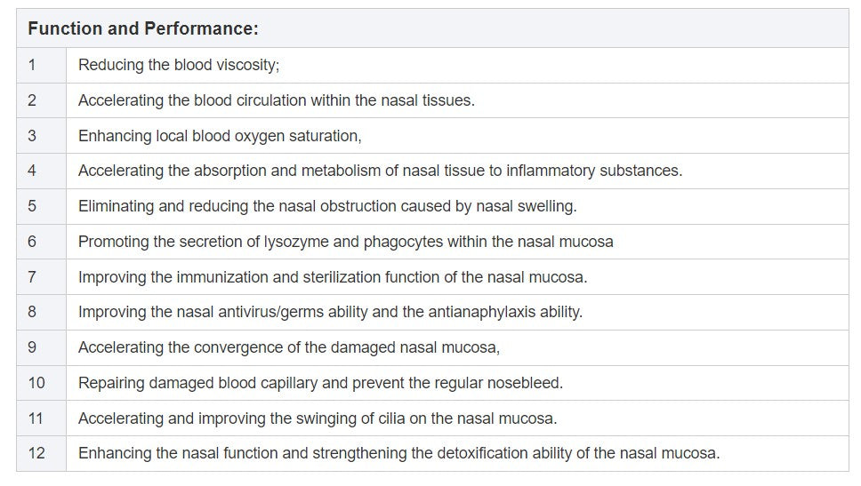Select the convergence of damaged mucosa text
The width and height of the screenshot is (861, 486).
coord(289,347)
